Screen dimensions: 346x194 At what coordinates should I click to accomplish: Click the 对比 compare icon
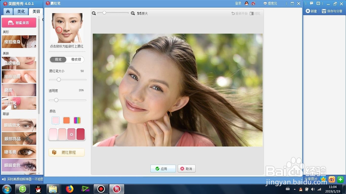pos(252,13)
